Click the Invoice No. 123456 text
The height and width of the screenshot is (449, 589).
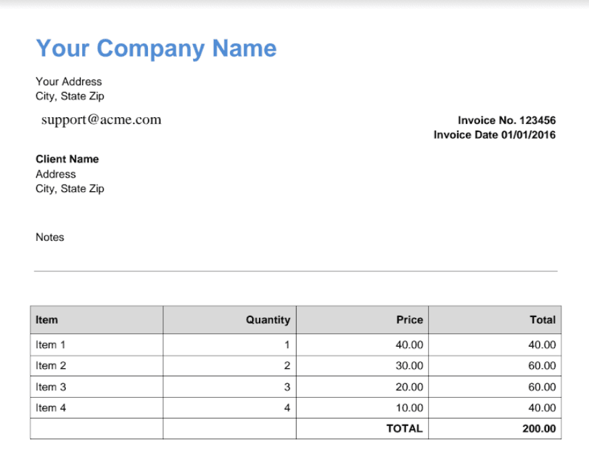pos(506,120)
